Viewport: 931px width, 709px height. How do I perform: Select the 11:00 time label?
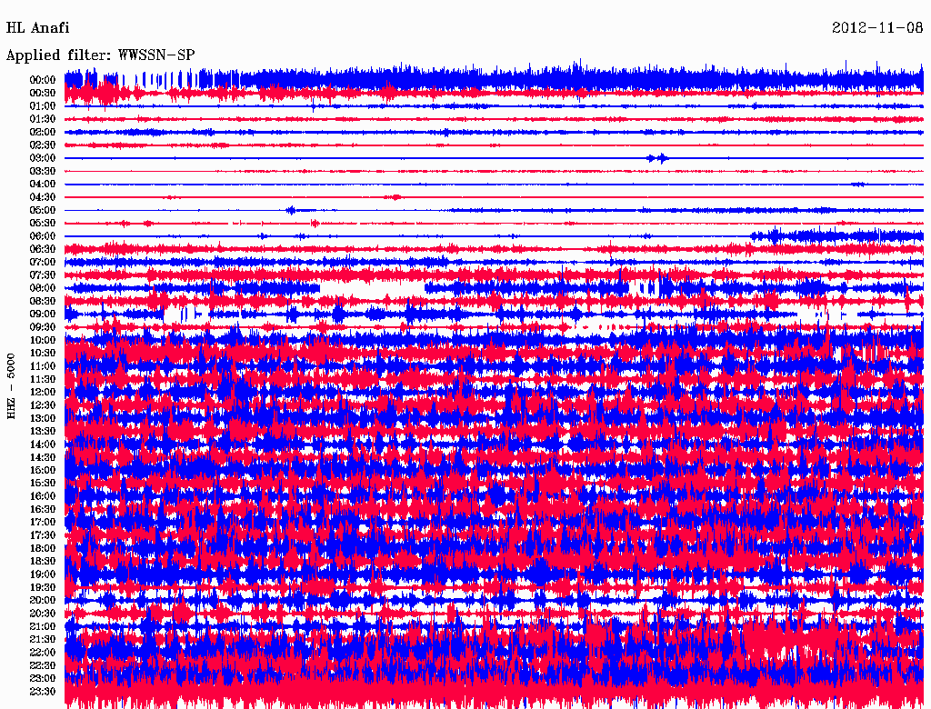pos(42,366)
